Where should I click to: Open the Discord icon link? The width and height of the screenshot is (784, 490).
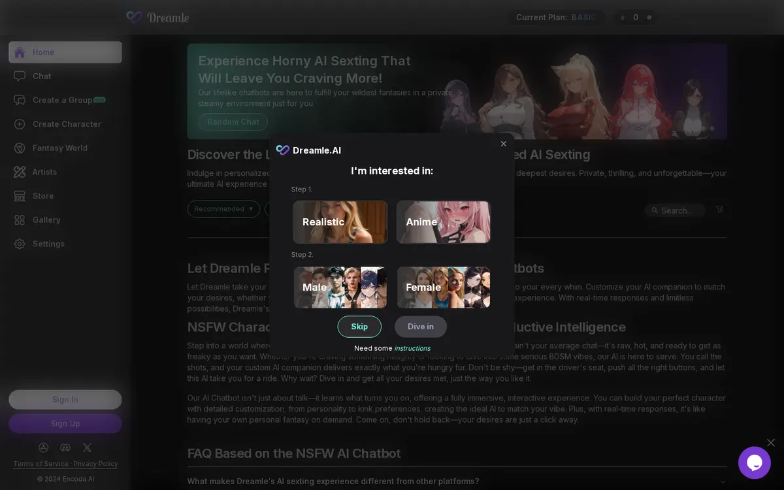[65, 448]
